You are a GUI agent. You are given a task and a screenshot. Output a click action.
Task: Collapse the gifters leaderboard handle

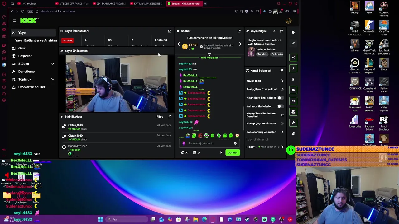click(x=209, y=54)
